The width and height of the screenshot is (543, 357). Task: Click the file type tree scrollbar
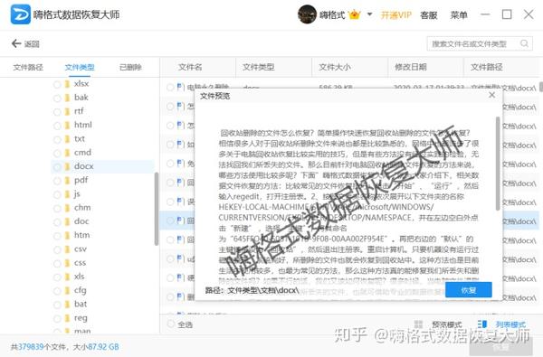click(x=157, y=209)
